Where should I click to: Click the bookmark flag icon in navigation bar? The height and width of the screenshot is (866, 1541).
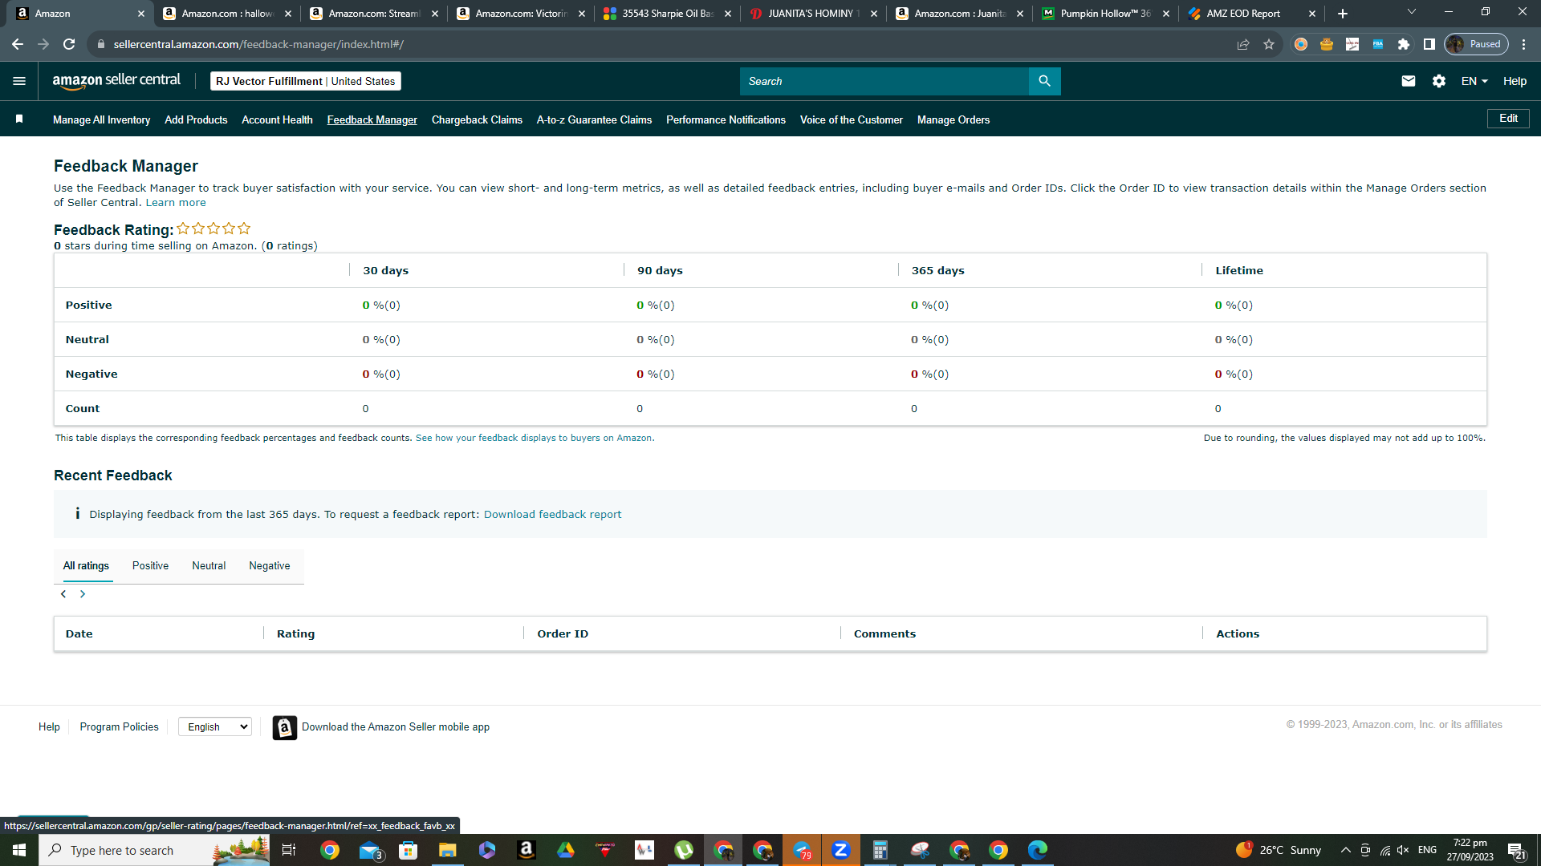(x=19, y=119)
